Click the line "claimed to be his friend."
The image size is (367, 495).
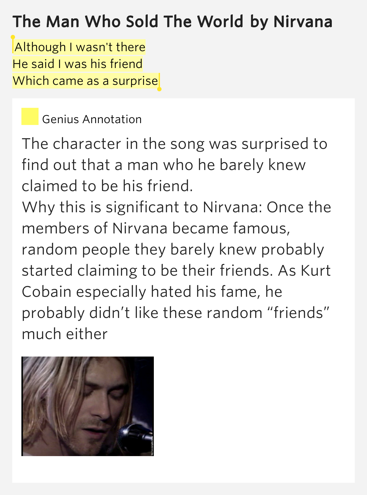coord(107,186)
